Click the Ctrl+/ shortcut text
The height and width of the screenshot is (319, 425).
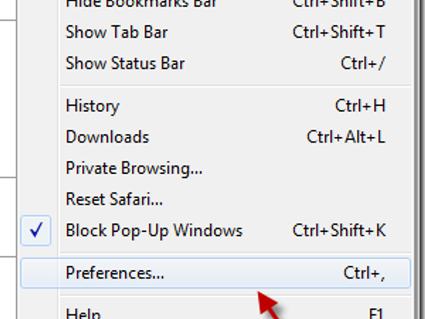(x=363, y=63)
